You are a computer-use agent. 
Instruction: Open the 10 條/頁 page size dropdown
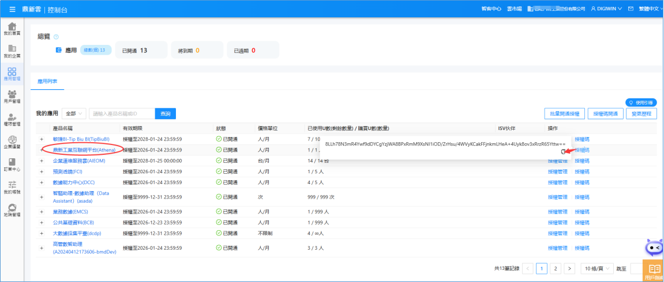pos(597,268)
